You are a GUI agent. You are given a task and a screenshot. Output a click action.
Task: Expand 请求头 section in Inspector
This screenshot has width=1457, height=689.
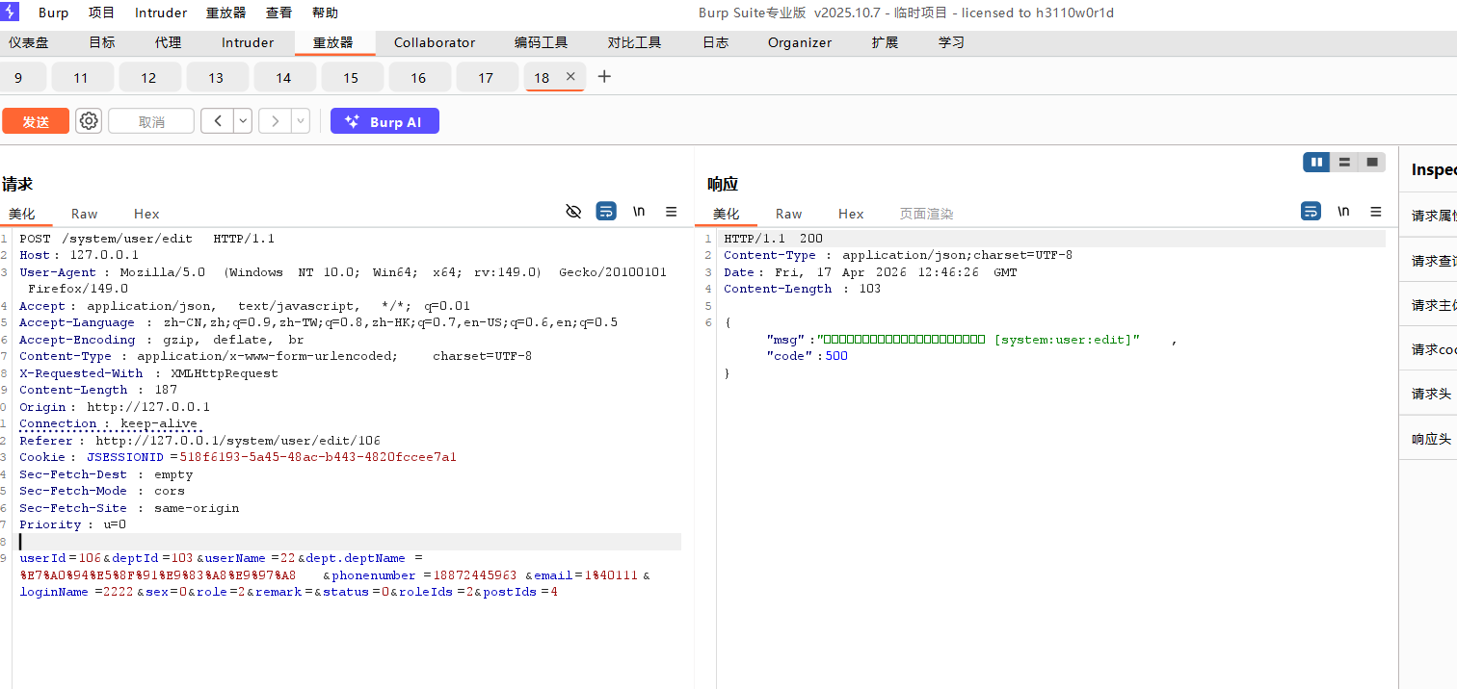click(1430, 394)
